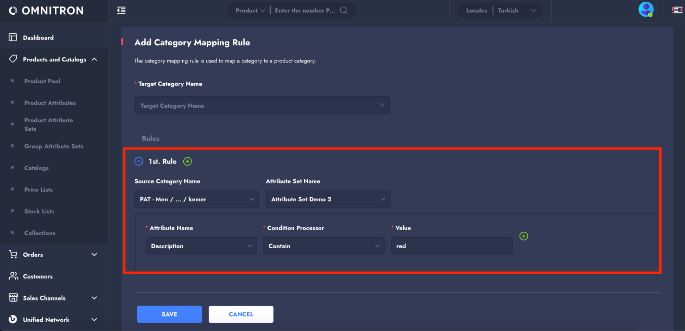
Task: Open the right-side panel icon in header
Action: coord(677,10)
